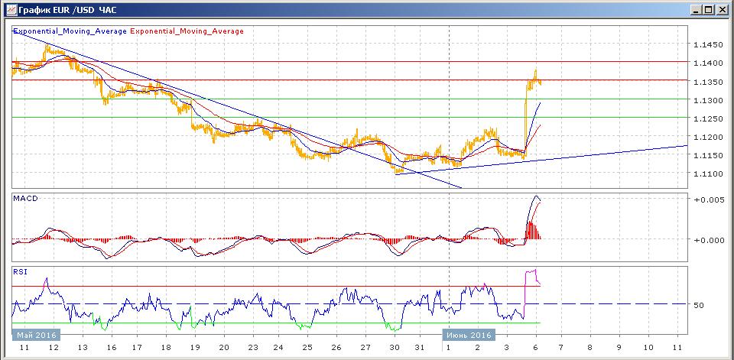Click the RSI panel label

[x=19, y=271]
